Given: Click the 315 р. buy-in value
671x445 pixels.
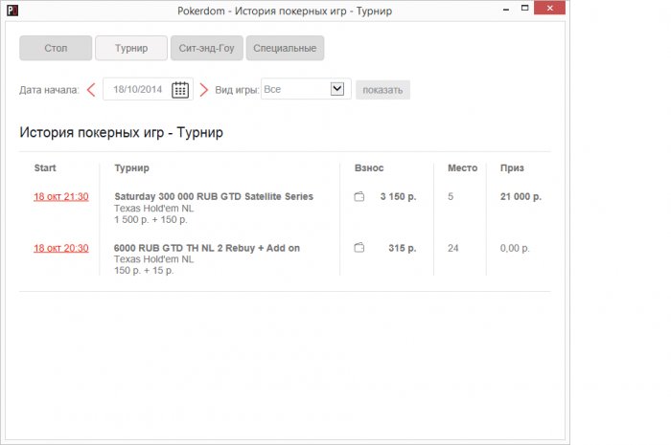Looking at the screenshot, I should pyautogui.click(x=403, y=248).
